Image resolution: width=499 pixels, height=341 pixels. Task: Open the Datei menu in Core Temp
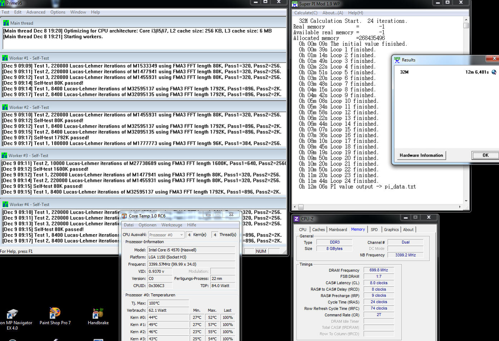pos(129,225)
